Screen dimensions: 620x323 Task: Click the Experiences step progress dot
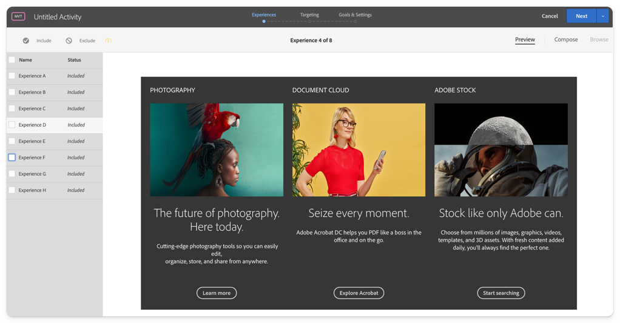coord(263,21)
